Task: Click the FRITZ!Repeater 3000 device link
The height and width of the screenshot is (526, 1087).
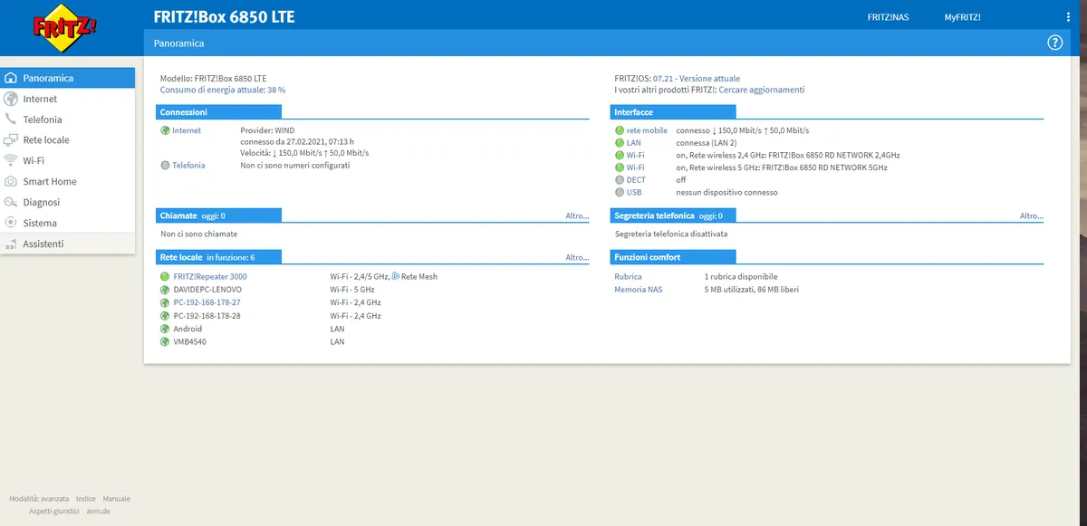Action: point(210,276)
